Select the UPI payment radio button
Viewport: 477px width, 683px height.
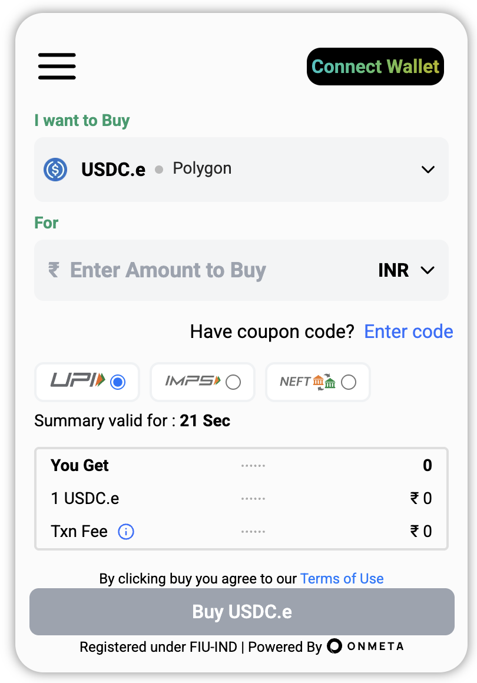point(118,382)
